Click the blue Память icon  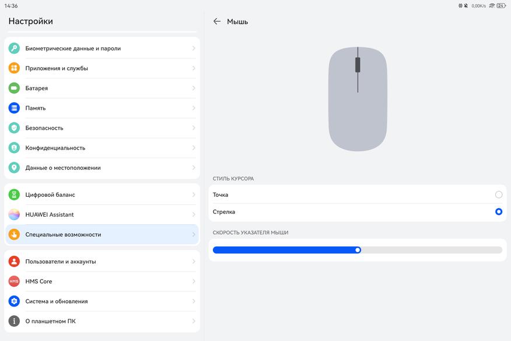point(14,108)
